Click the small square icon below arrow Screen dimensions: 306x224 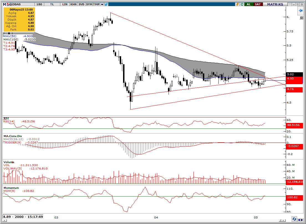coord(301,18)
